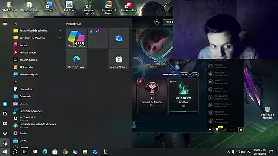Open Asistencia rápida in the Start list
278x156 pixels.
pos(37,75)
